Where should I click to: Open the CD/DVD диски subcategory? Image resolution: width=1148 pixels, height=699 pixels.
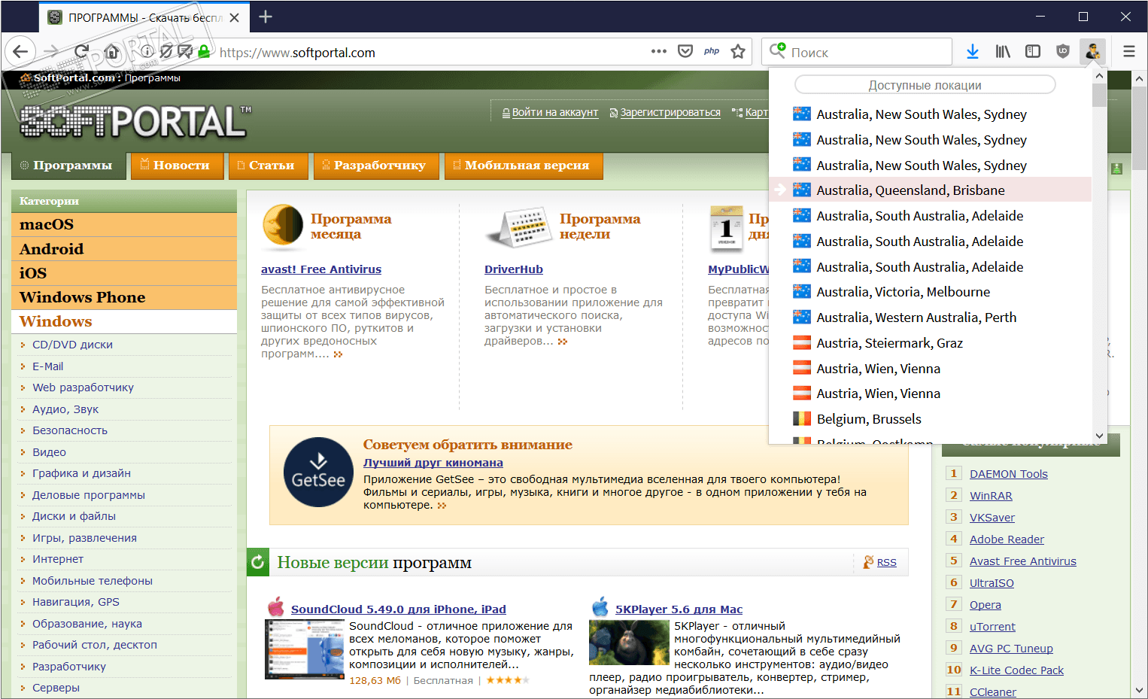click(72, 345)
